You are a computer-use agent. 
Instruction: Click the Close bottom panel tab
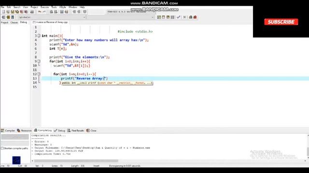click(91, 130)
